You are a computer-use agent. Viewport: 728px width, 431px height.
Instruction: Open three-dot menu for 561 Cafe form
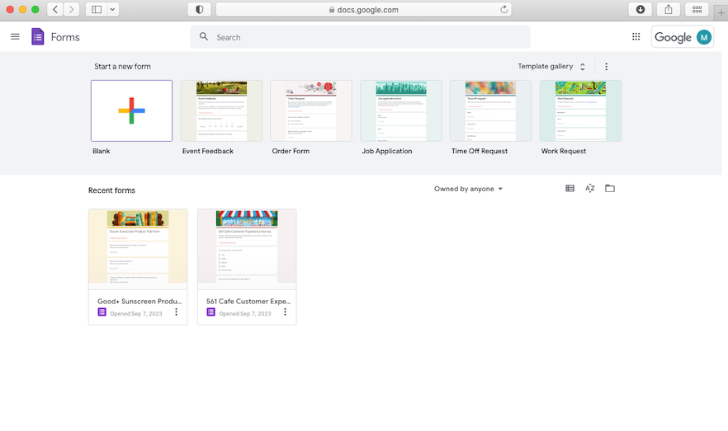coord(286,312)
